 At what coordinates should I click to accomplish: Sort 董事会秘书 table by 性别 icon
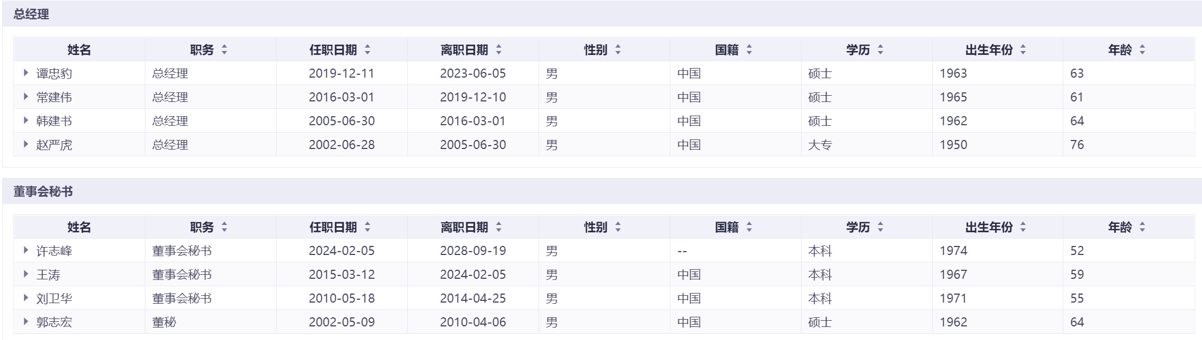pyautogui.click(x=618, y=227)
